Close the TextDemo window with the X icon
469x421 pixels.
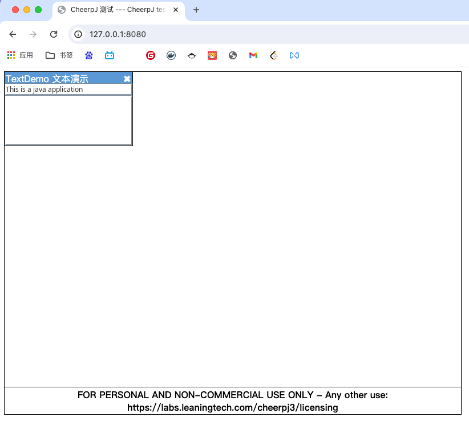click(x=127, y=79)
